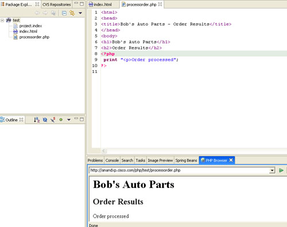Click the <title> line in the editor
The height and width of the screenshot is (227, 287).
click(x=166, y=24)
